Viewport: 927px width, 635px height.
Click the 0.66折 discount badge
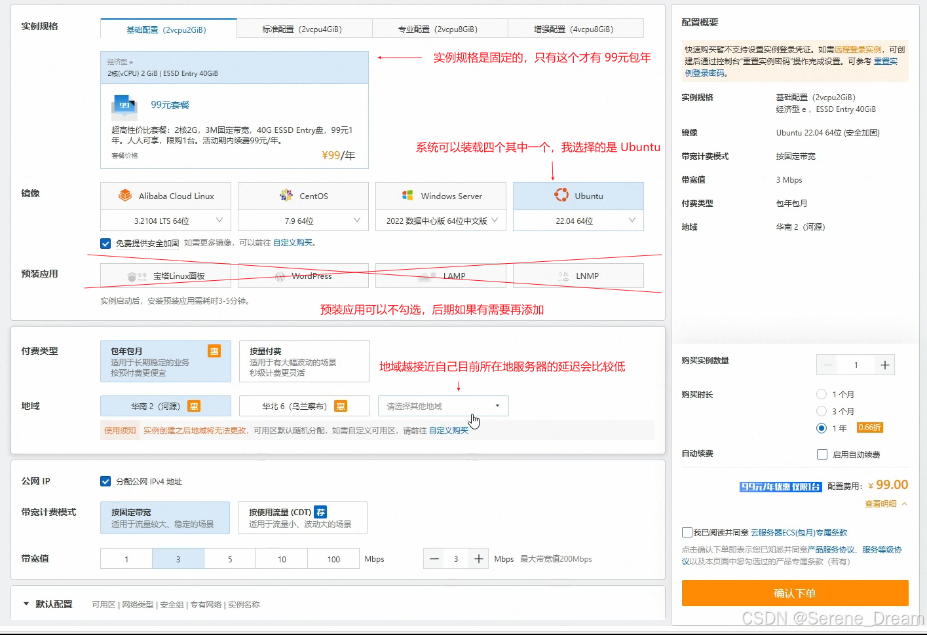[x=870, y=427]
